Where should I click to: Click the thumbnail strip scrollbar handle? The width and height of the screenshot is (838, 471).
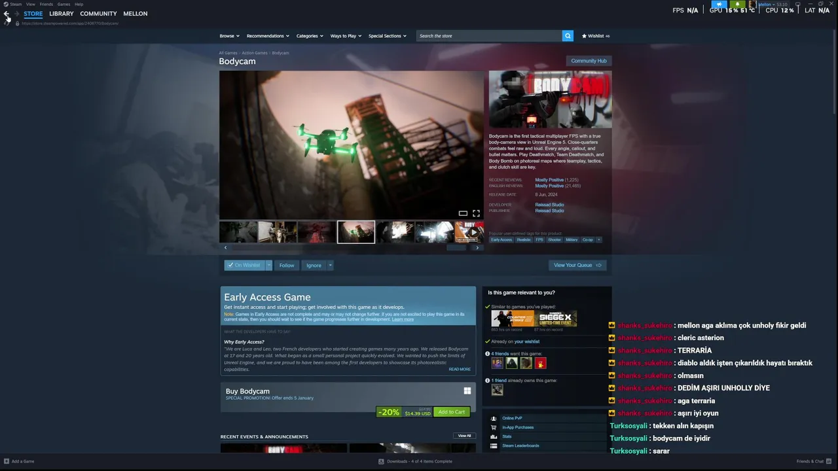(456, 248)
